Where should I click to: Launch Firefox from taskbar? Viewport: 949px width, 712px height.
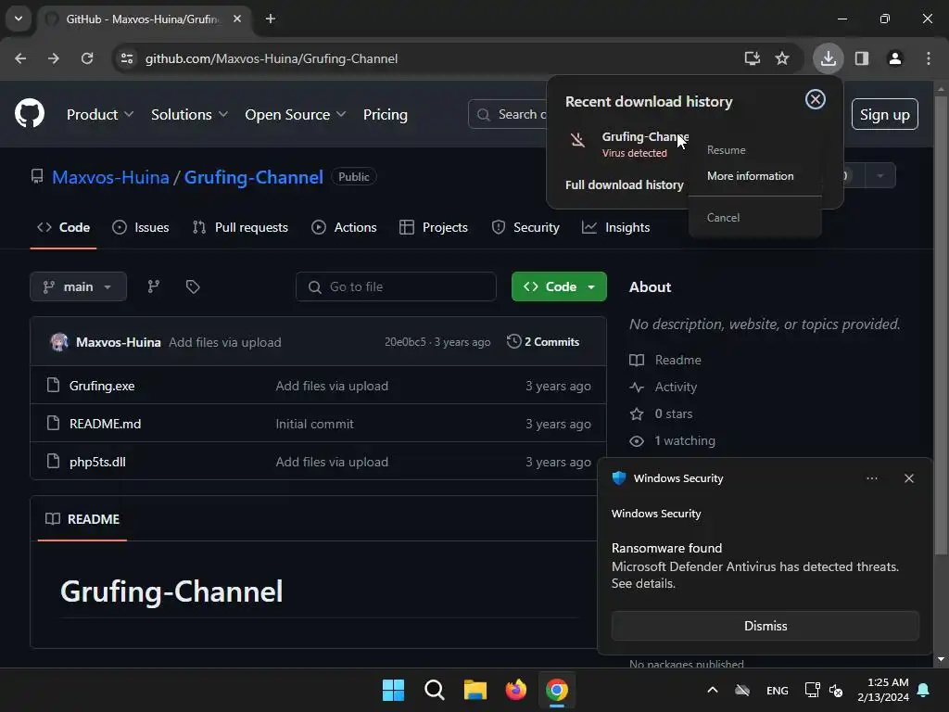[515, 690]
